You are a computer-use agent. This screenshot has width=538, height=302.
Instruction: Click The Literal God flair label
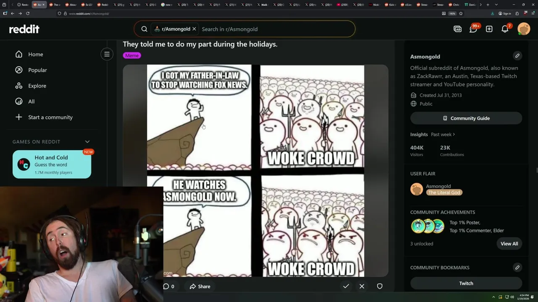point(444,193)
